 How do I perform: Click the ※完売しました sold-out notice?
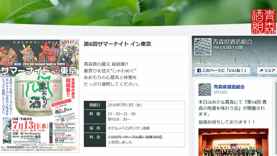[x=120, y=142]
